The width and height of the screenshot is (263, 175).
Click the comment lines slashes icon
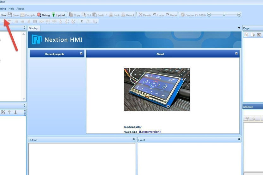(88, 21)
